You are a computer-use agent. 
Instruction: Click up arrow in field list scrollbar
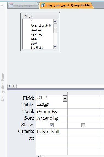coord(55,21)
